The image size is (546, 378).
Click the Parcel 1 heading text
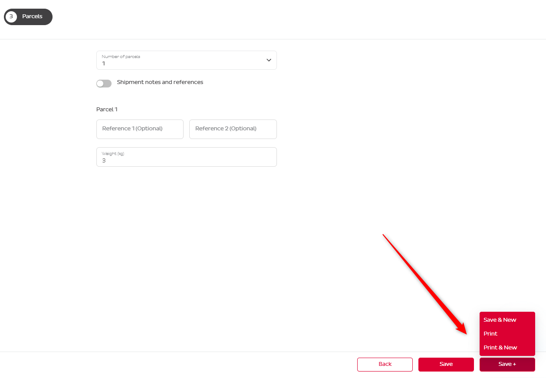[107, 109]
